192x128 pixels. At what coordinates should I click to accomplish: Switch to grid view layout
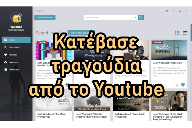click(x=177, y=33)
